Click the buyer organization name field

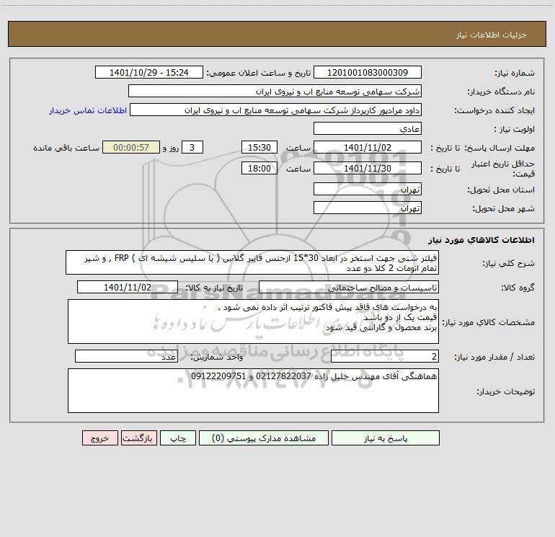pos(275,91)
